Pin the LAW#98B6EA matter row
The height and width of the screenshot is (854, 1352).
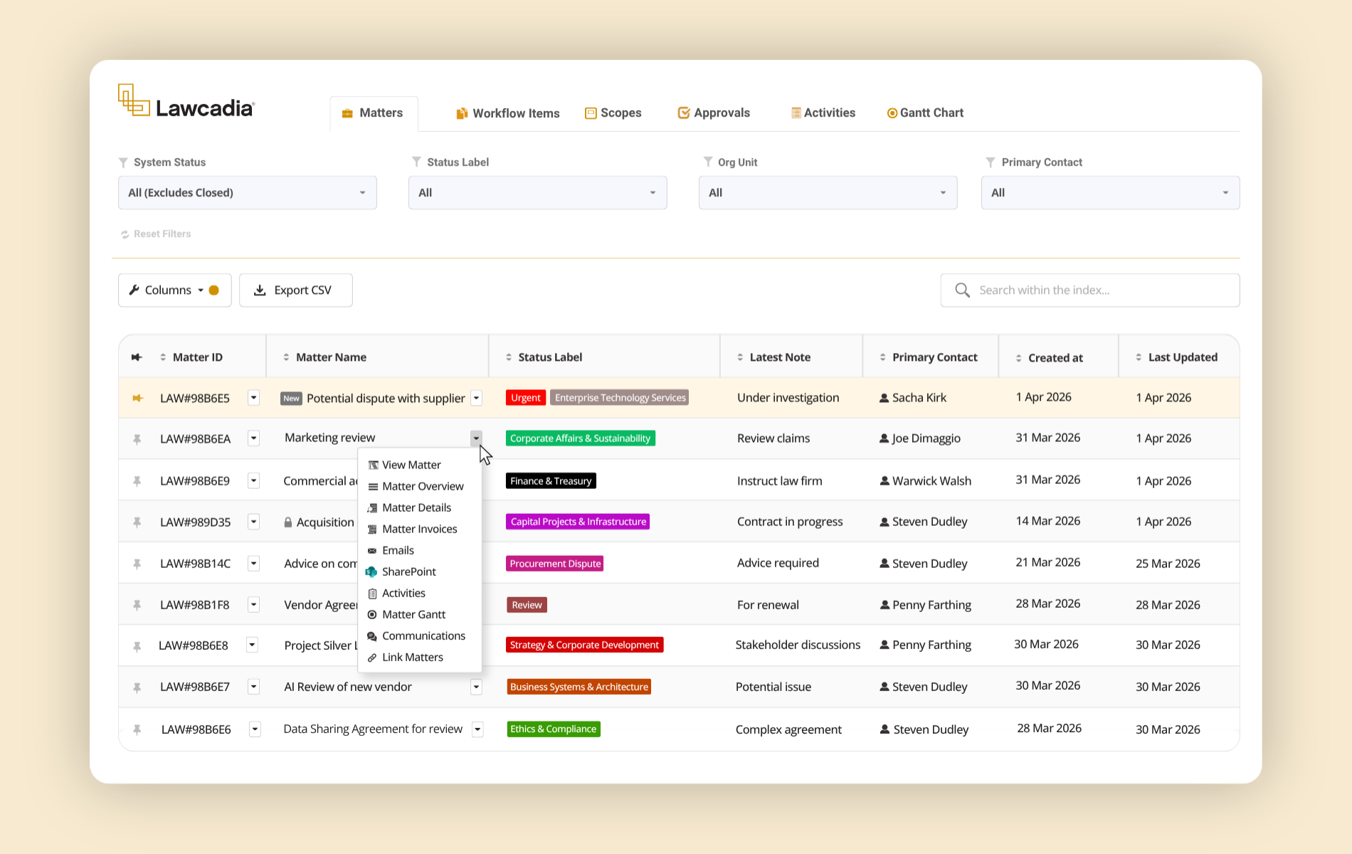coord(137,439)
